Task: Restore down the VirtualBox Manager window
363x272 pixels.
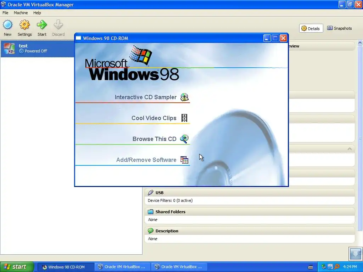Action: pos(350,5)
